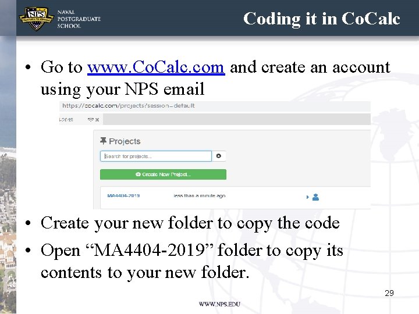Viewport: 419px width, 314px height.
Task: Clear the project search with the x button
Action: click(219, 156)
